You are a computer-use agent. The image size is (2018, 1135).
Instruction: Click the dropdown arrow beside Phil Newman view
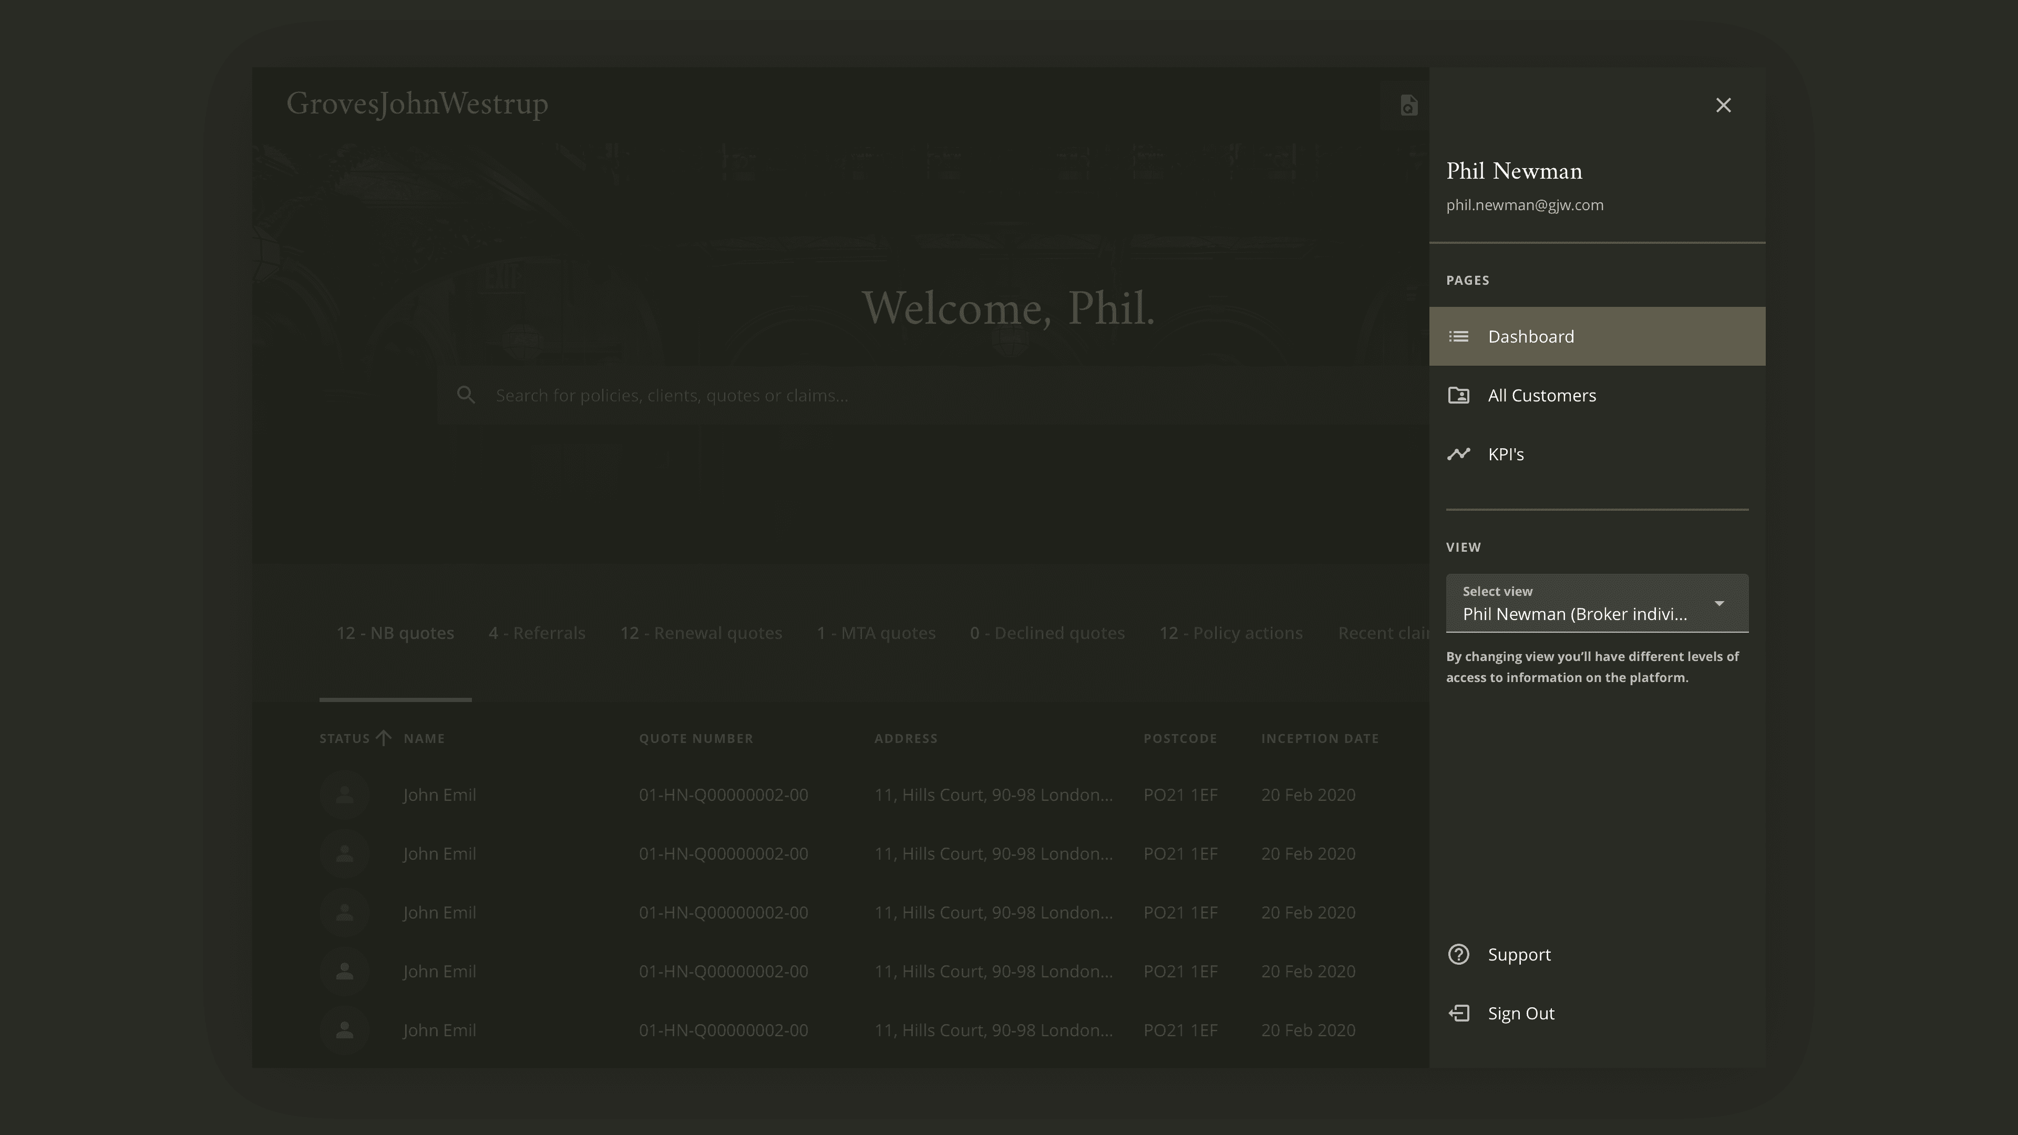pos(1719,603)
